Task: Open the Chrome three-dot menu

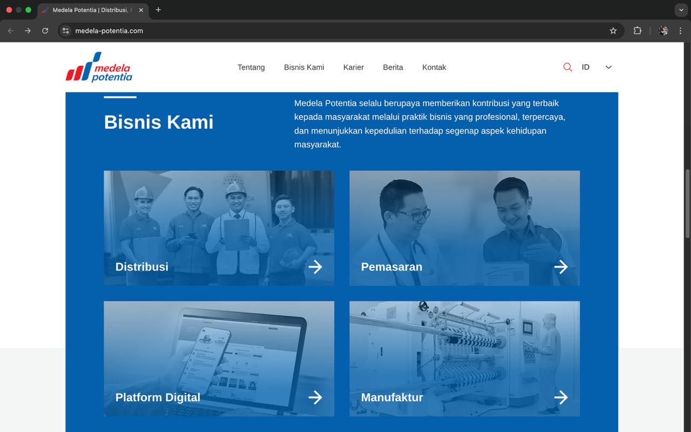Action: 680,31
